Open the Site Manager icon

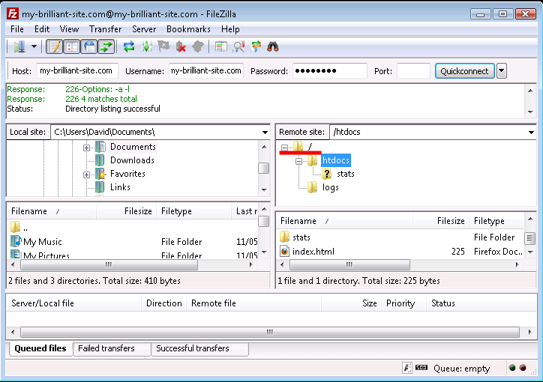pyautogui.click(x=19, y=46)
